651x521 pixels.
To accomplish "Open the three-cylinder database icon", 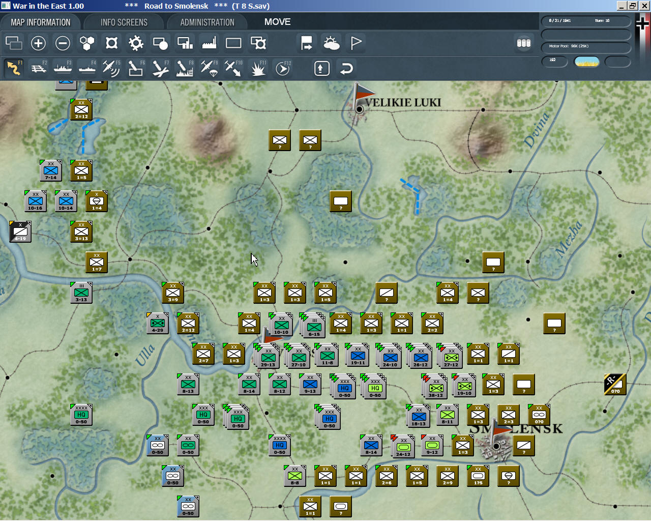I will coord(524,43).
